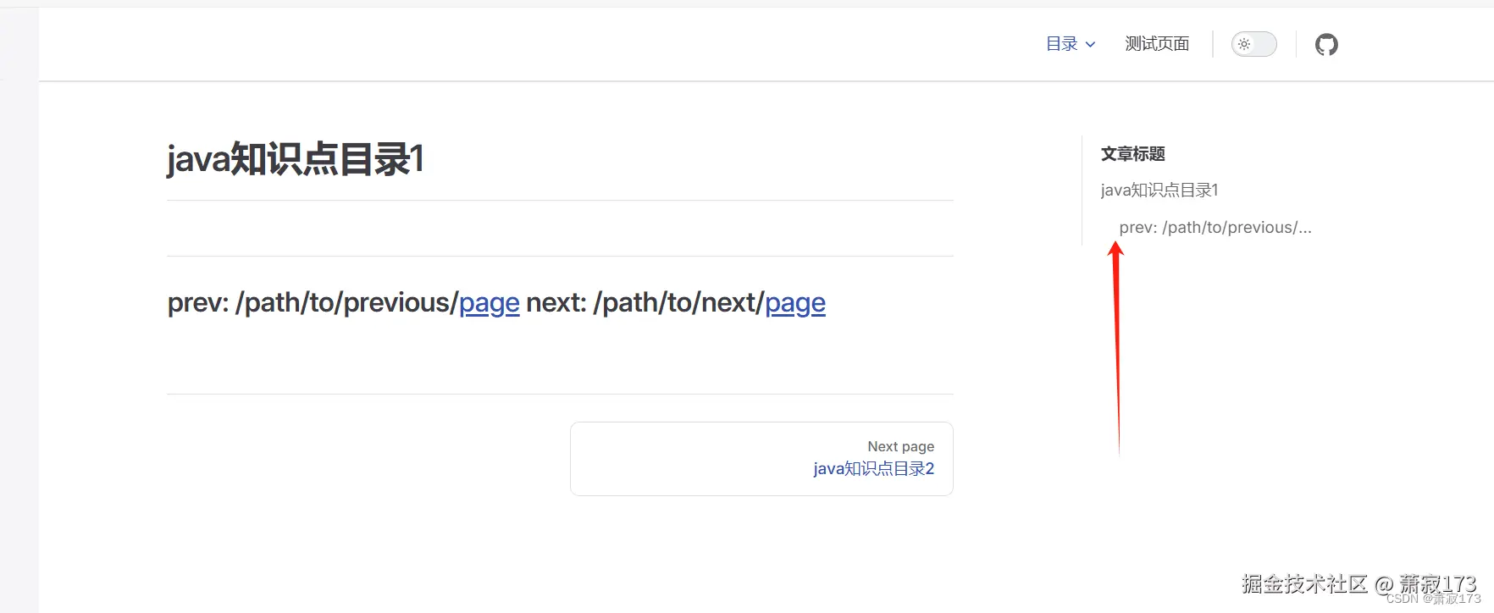Select the "prev: /path/to/previous/..." outline entry
Screen dimensions: 1494x613
(x=1215, y=227)
